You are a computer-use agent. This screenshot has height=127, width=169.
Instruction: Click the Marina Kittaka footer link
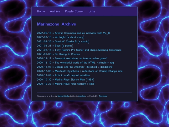[x=63, y=96]
